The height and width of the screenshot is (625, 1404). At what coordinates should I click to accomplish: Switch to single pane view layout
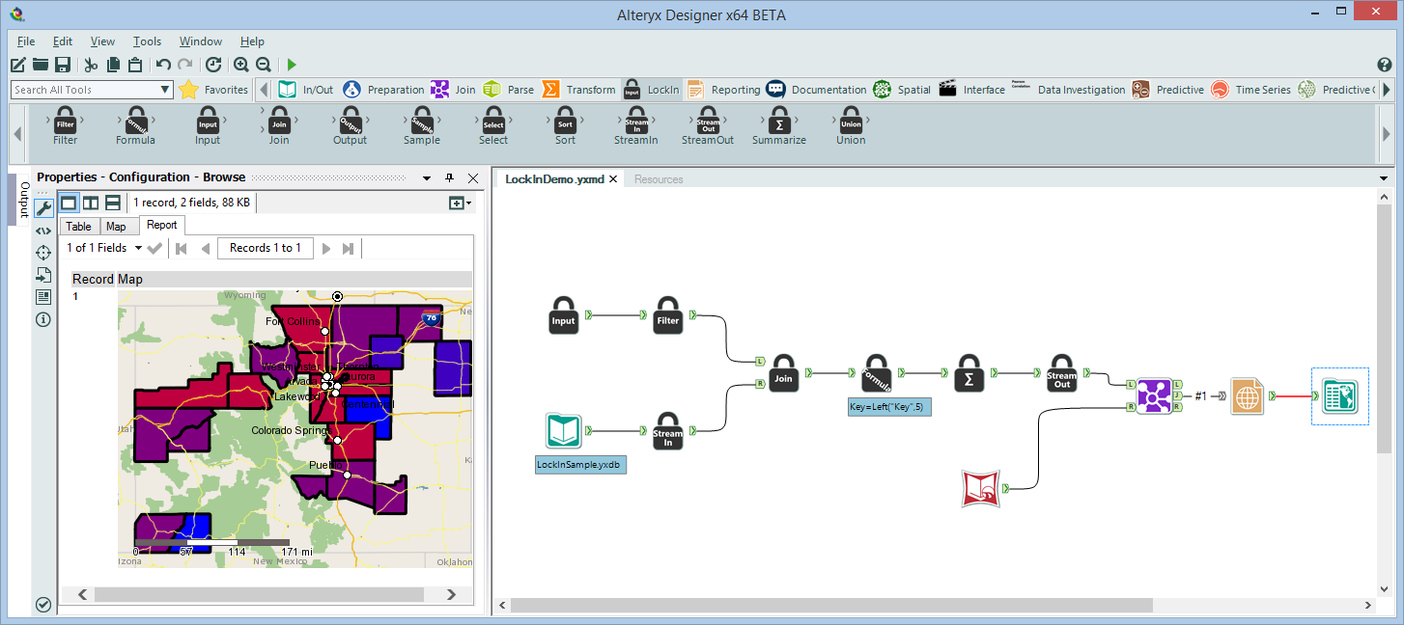[x=69, y=203]
